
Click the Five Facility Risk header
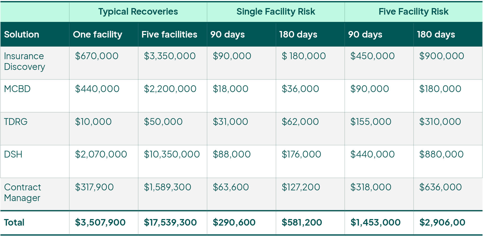(413, 12)
